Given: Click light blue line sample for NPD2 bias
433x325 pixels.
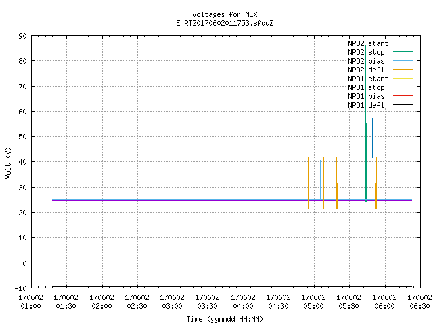Looking at the screenshot, I should 403,60.
